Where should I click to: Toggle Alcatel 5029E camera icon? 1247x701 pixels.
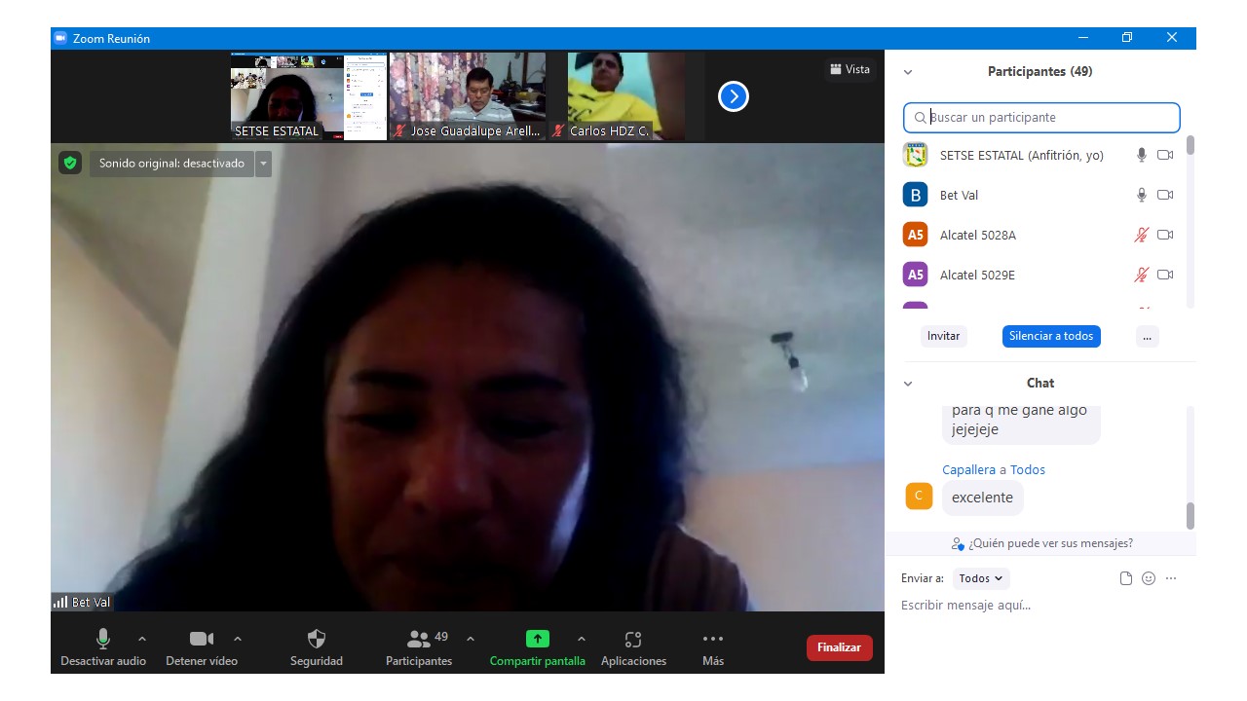pos(1165,275)
